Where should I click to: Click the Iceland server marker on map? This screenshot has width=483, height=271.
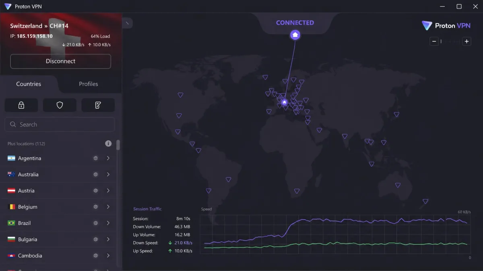pyautogui.click(x=265, y=77)
